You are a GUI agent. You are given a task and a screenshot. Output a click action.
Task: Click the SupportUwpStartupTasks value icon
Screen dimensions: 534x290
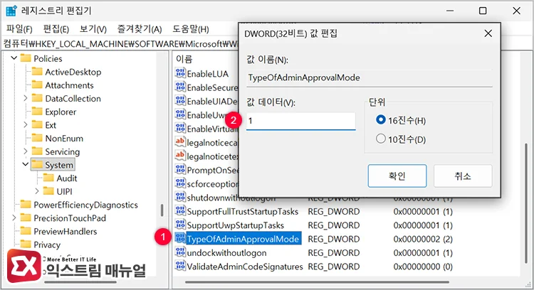click(x=180, y=225)
